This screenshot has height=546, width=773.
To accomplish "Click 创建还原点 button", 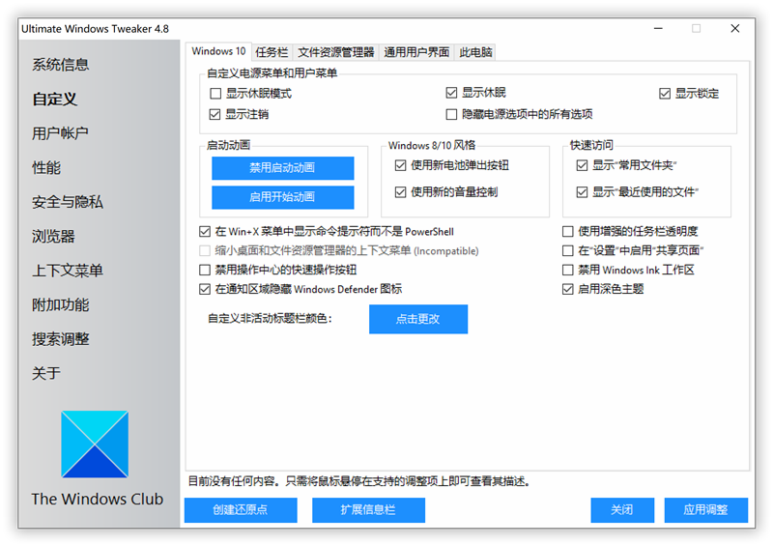I will (x=241, y=510).
